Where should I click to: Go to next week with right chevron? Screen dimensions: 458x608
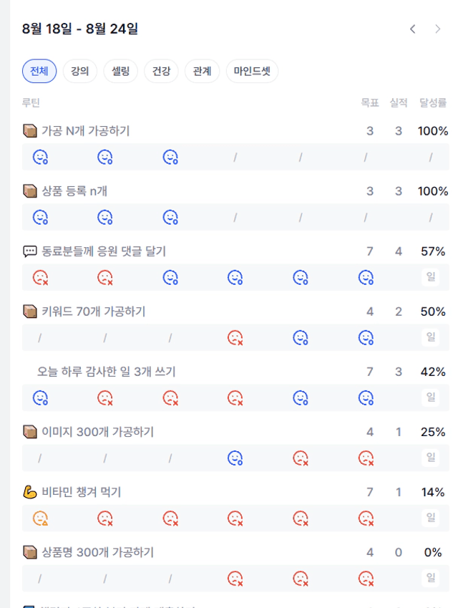(x=437, y=29)
